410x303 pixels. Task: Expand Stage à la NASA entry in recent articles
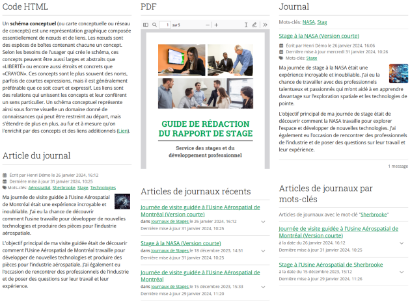pos(264,251)
